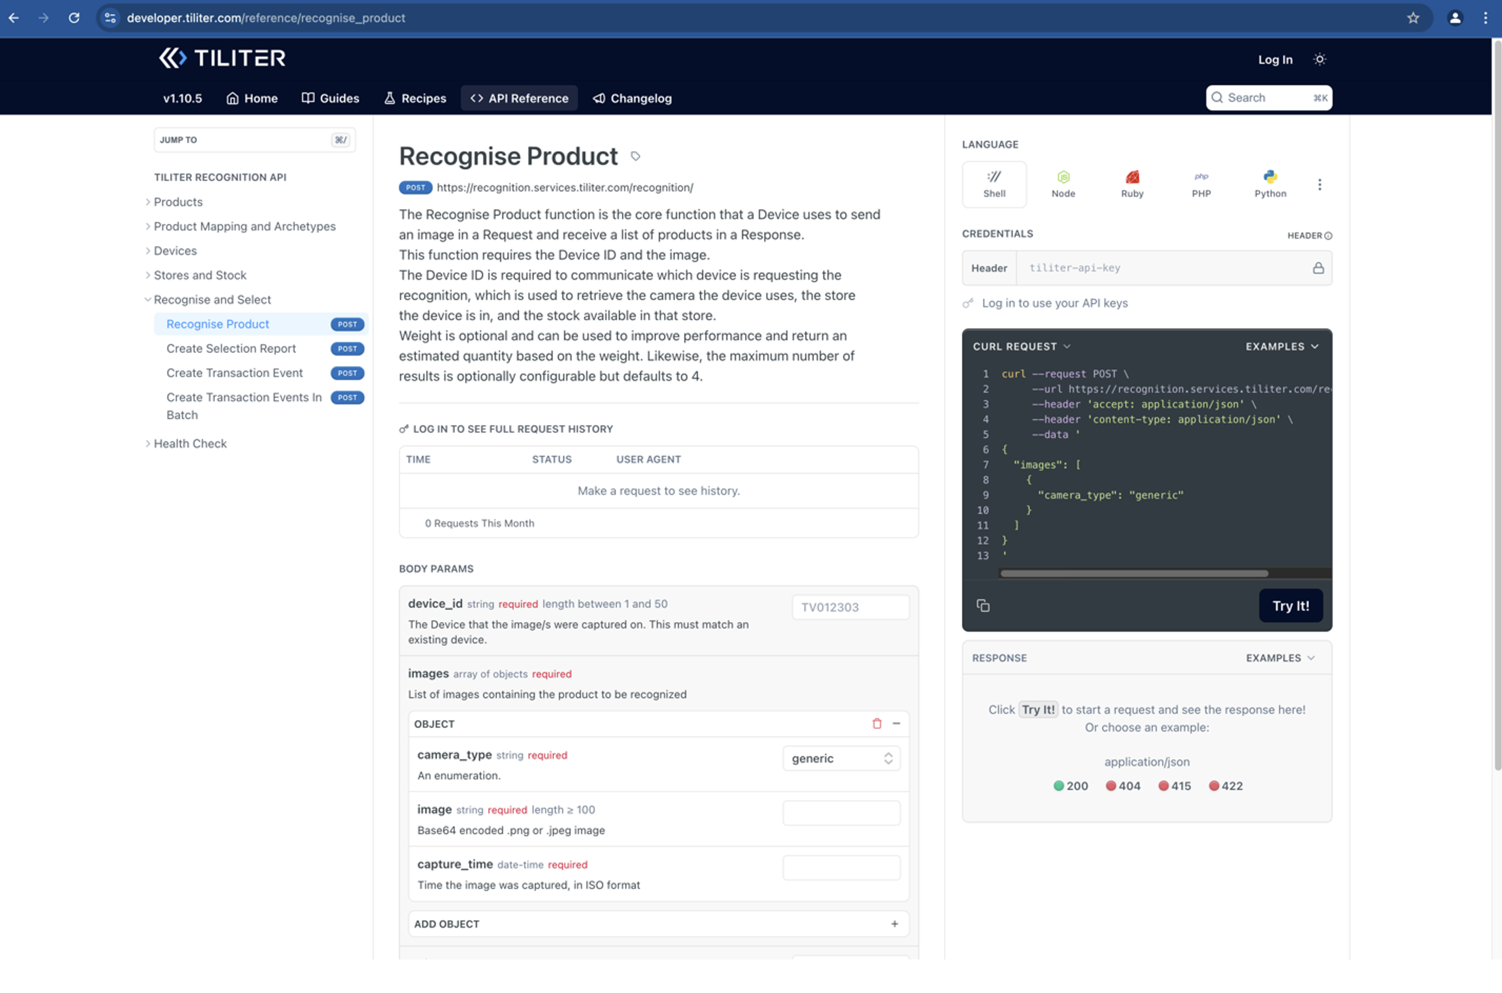
Task: Open browser profile icon
Action: pos(1455,18)
